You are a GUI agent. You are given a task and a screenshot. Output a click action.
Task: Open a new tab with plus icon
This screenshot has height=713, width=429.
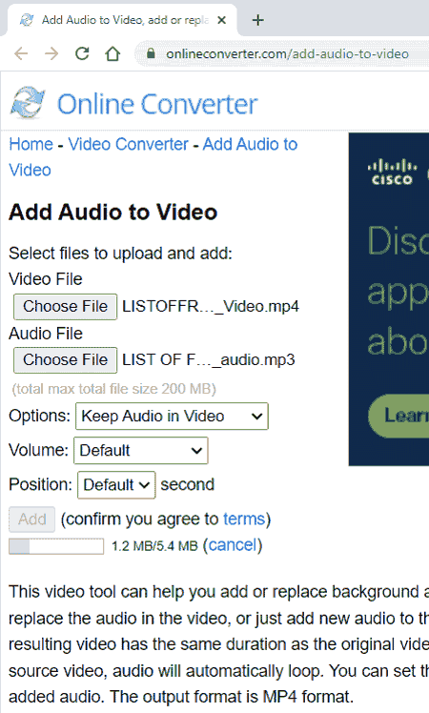click(x=258, y=20)
